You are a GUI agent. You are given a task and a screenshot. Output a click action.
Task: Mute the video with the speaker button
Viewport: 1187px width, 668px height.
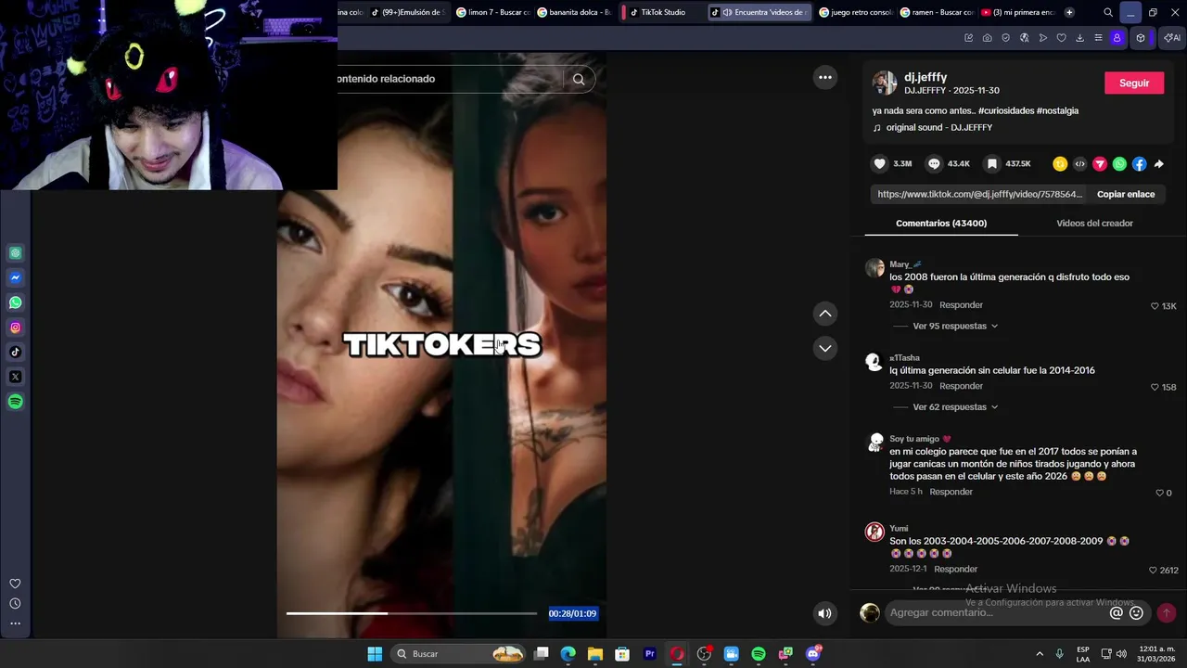(x=824, y=613)
